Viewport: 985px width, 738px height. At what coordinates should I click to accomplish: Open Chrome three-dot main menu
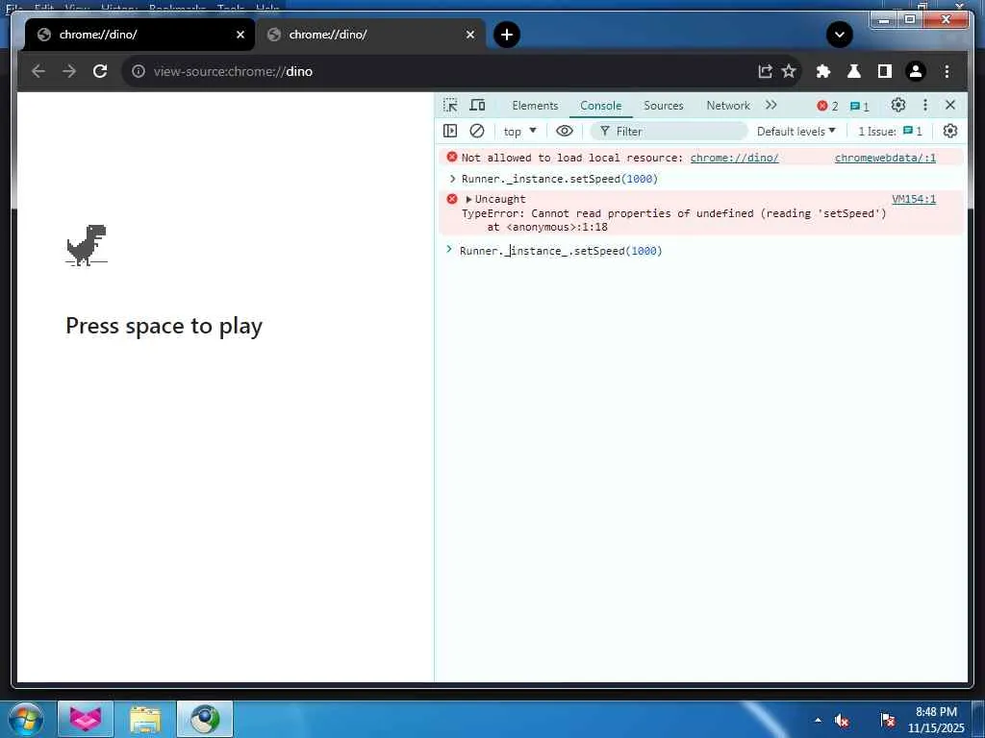947,71
